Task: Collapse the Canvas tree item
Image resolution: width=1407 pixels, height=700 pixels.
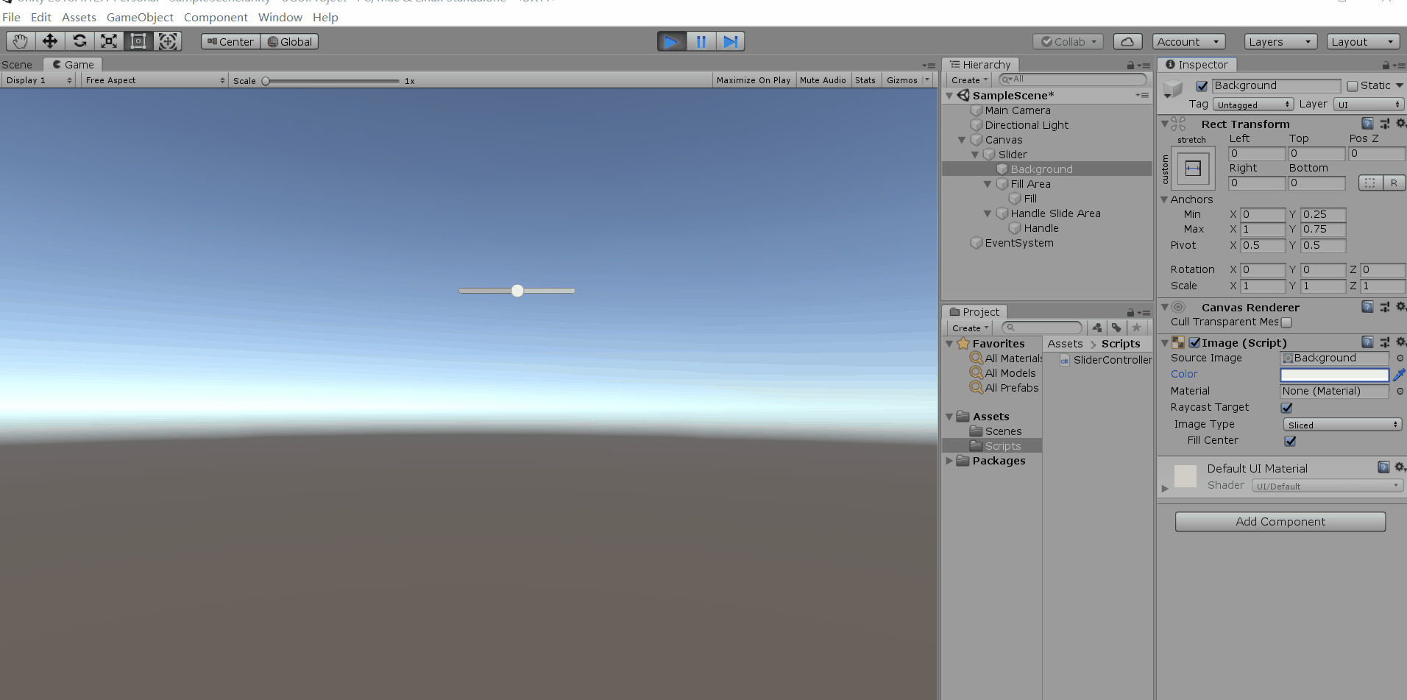Action: pyautogui.click(x=962, y=140)
